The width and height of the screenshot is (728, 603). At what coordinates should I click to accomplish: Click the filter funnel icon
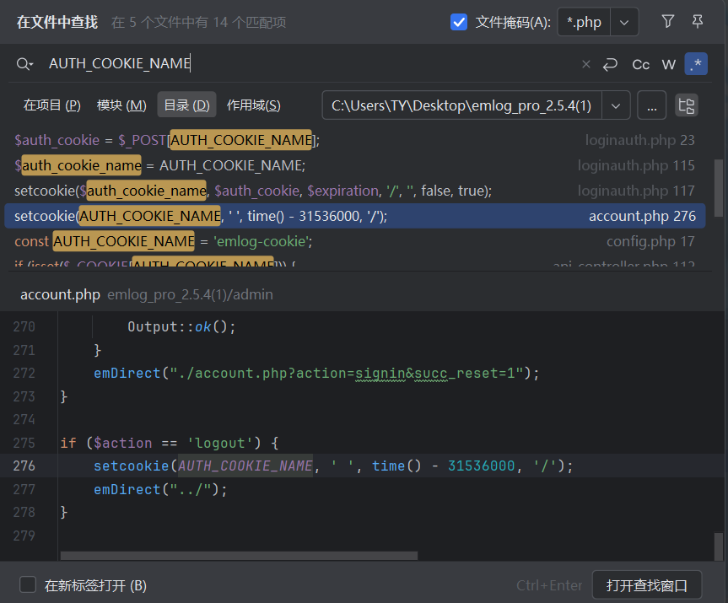667,21
